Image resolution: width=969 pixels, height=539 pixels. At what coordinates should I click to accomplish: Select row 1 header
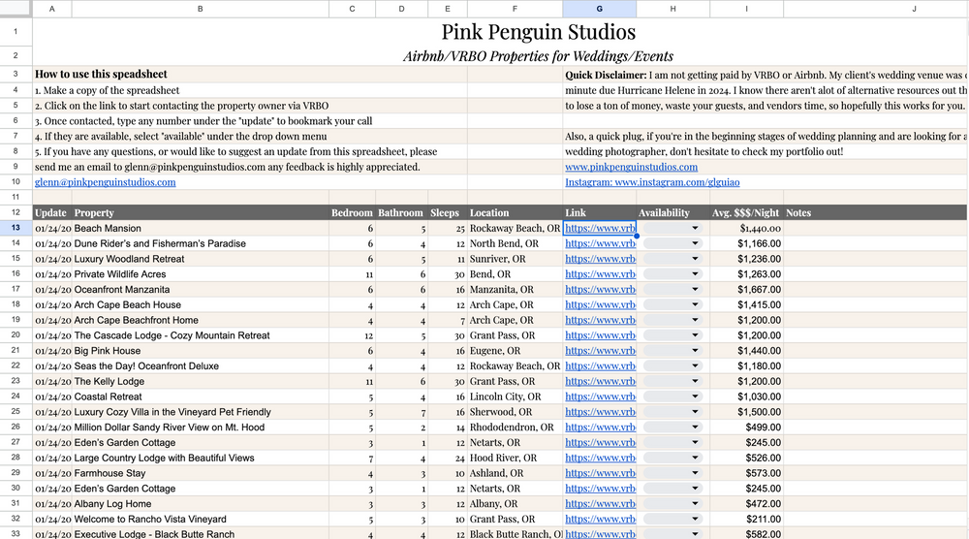[x=16, y=31]
